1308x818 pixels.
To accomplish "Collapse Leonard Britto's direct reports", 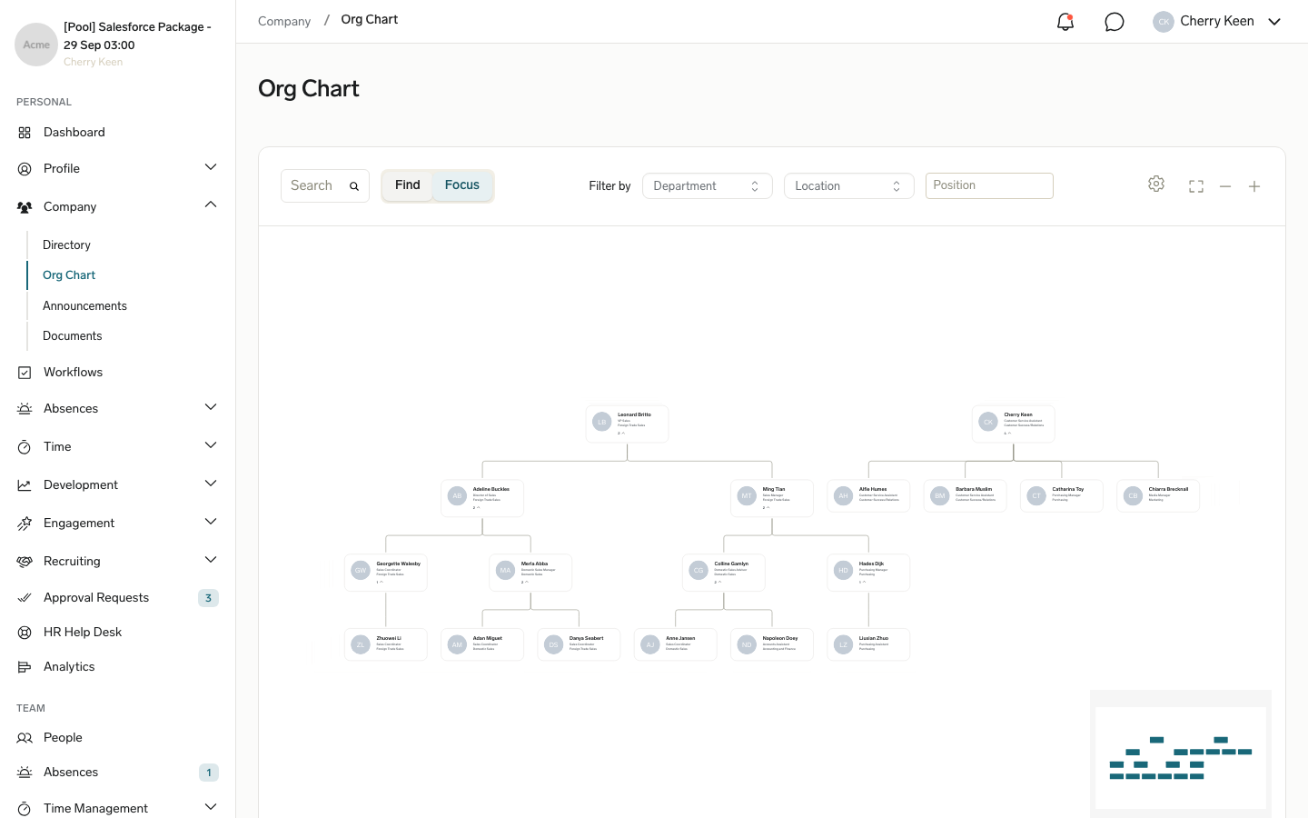I will point(621,434).
